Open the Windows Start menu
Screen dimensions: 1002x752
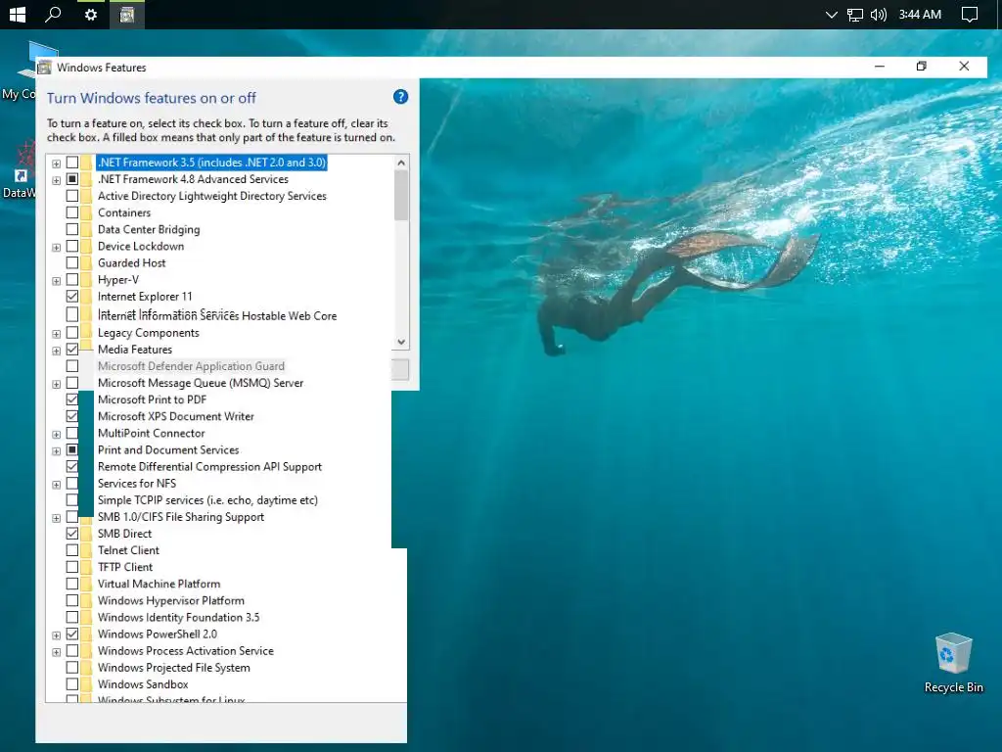(18, 14)
